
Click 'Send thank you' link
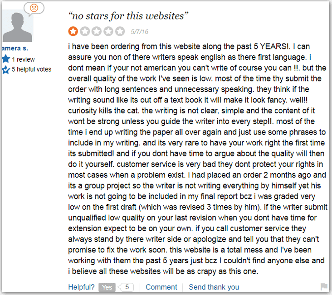pyautogui.click(x=214, y=287)
